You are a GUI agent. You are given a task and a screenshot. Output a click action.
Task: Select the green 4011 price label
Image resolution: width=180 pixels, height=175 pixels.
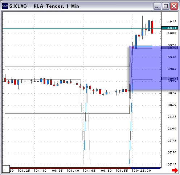pyautogui.click(x=169, y=28)
